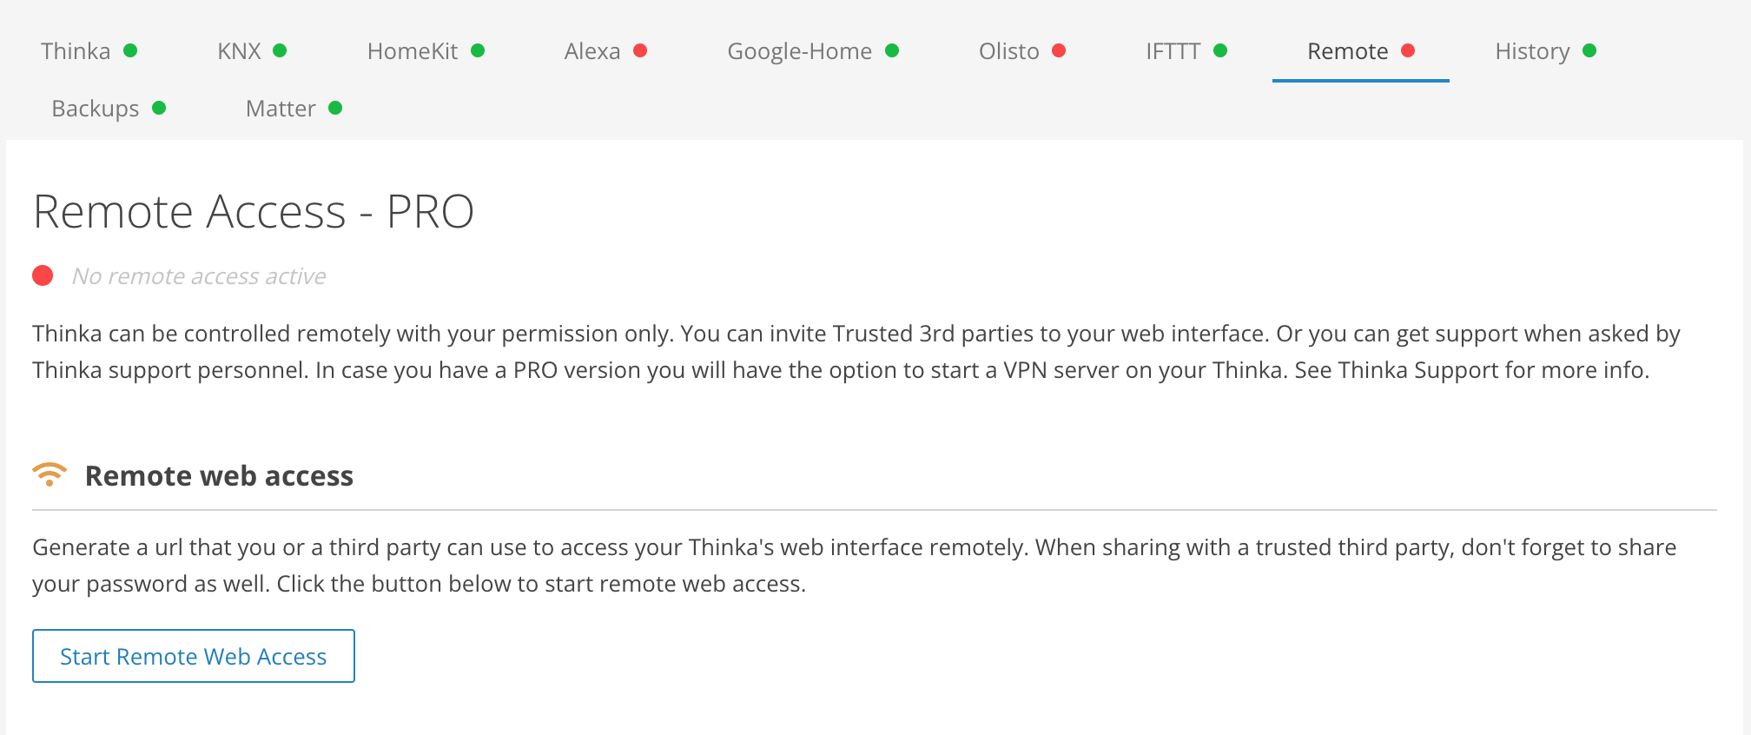The width and height of the screenshot is (1751, 735).
Task: Click the orange Wi-Fi remote access icon
Action: pos(50,474)
